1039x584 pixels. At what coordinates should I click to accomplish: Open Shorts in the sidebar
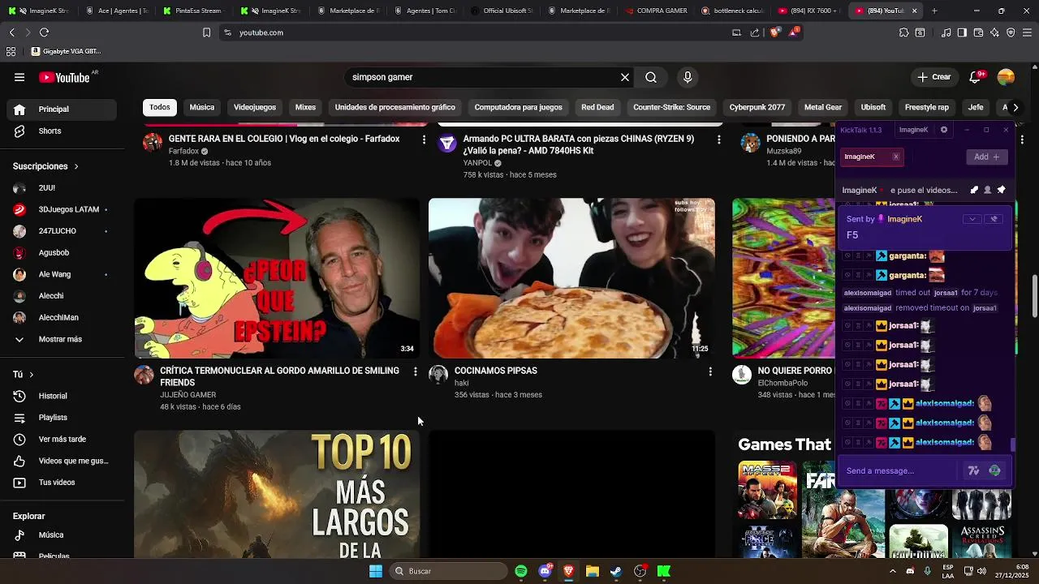(x=61, y=131)
